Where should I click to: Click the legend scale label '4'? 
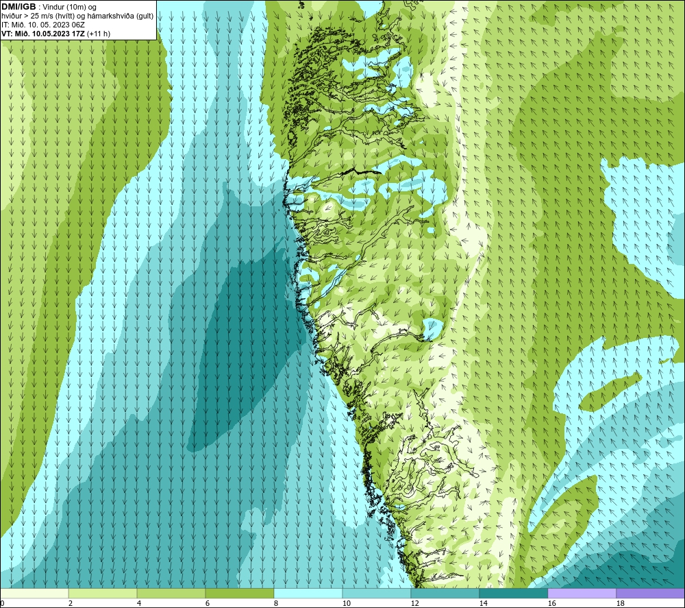pos(139,603)
